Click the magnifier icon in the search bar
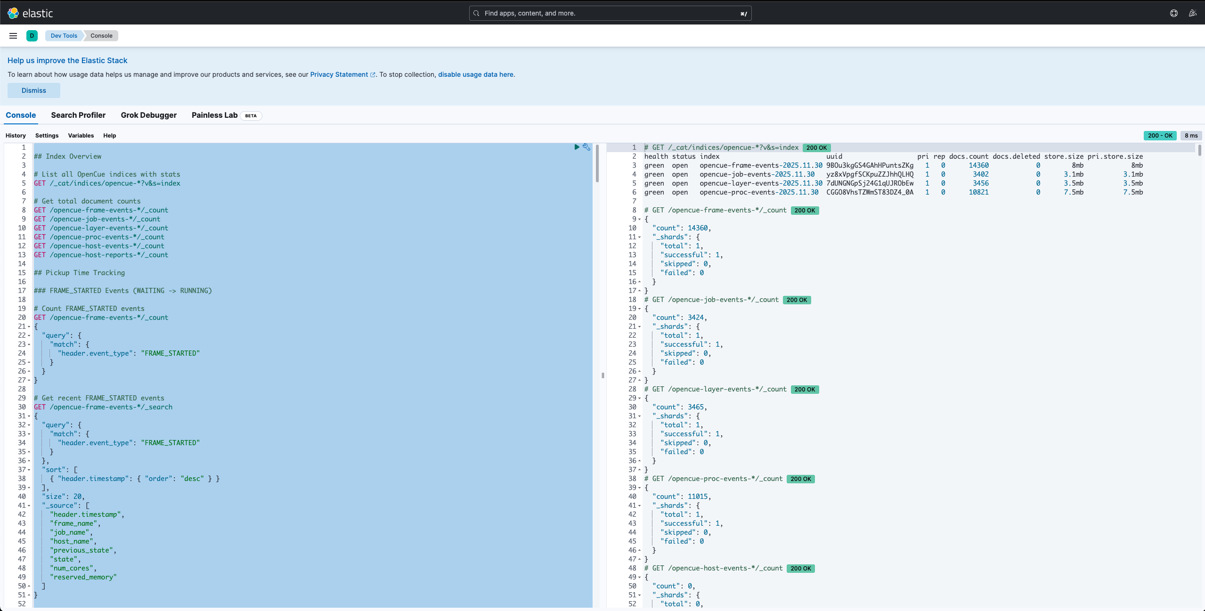This screenshot has width=1205, height=611. [x=477, y=13]
